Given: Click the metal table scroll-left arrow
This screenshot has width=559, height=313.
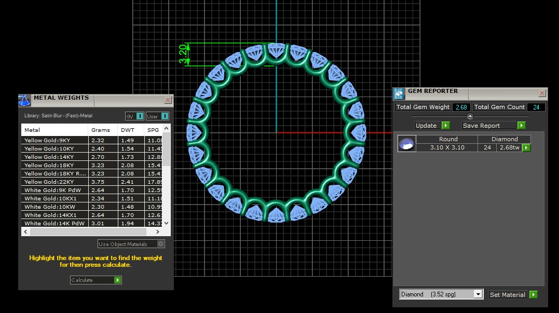Looking at the screenshot, I should 25,232.
